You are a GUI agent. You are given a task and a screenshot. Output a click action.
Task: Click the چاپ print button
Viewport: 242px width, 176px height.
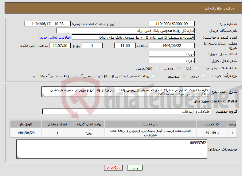[135, 168]
